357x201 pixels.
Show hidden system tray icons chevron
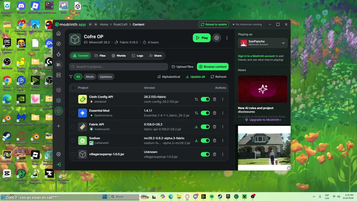pyautogui.click(x=314, y=197)
